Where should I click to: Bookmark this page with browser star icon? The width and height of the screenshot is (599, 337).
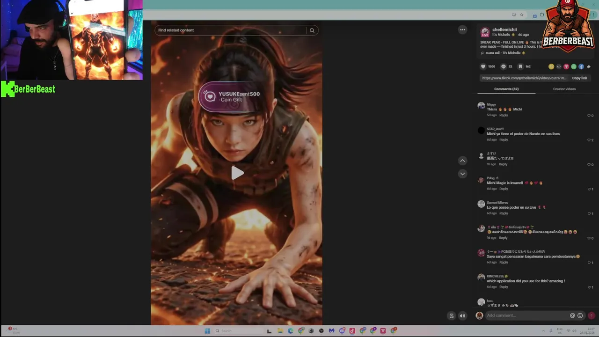[522, 15]
